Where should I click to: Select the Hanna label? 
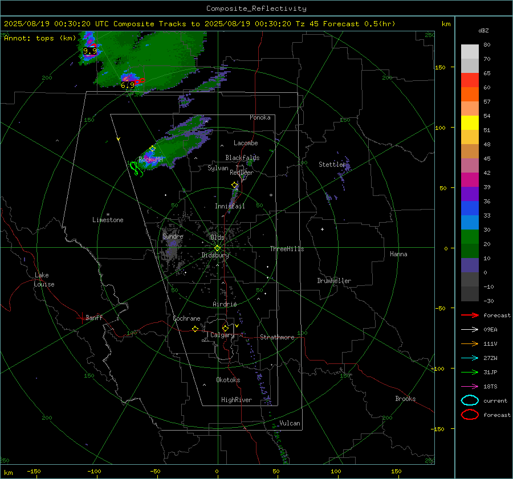pos(398,254)
